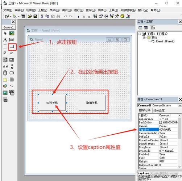Click the BackColor color swatch
Viewport: 182px width, 181px height.
[161, 122]
